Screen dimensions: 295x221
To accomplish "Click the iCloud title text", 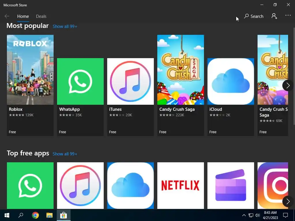I will (x=215, y=109).
